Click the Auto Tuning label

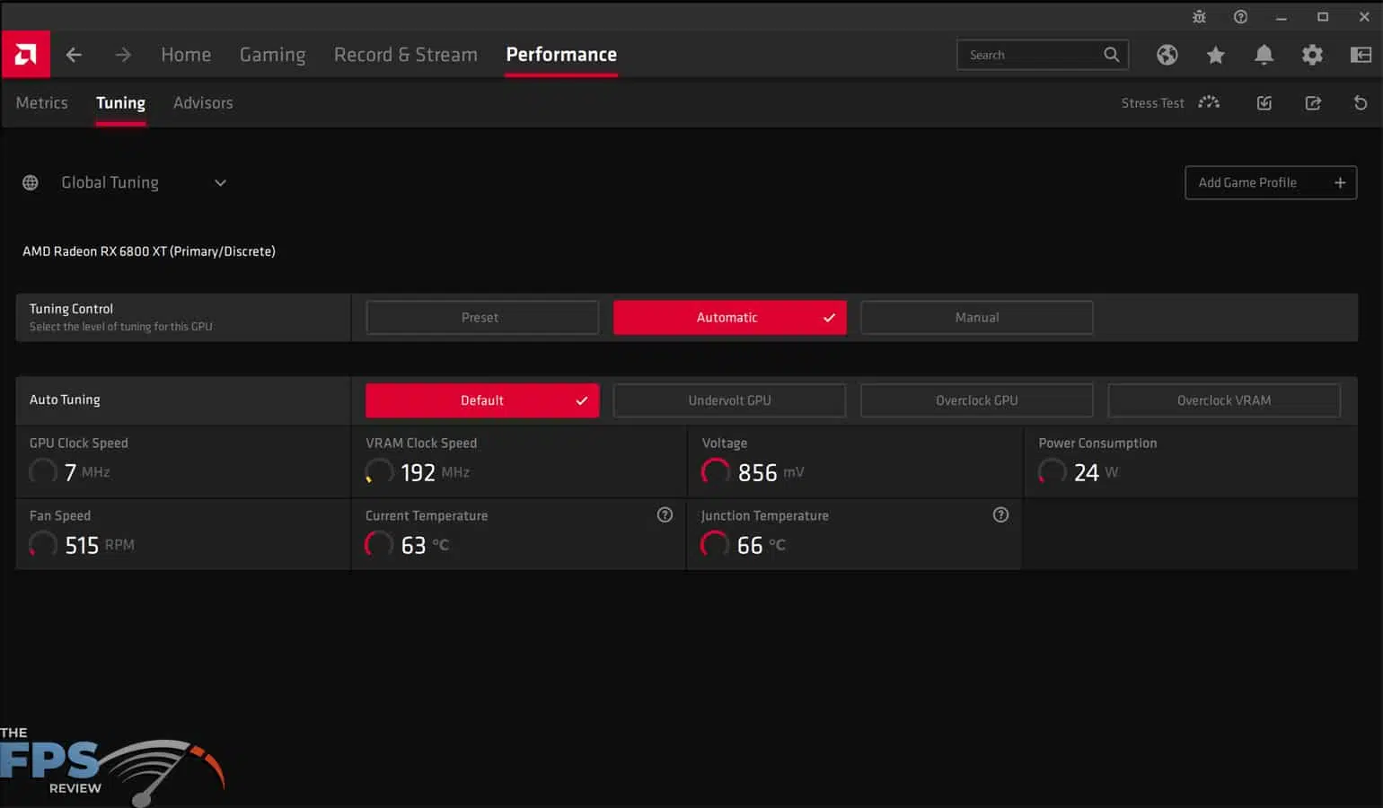[65, 400]
